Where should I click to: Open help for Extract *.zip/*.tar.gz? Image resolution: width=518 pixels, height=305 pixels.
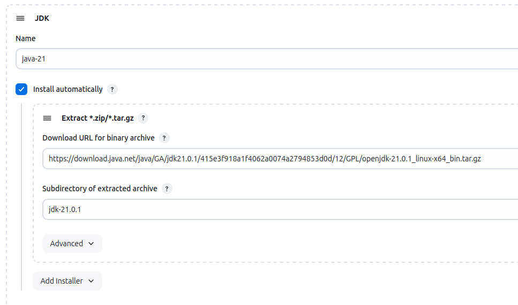click(x=144, y=118)
